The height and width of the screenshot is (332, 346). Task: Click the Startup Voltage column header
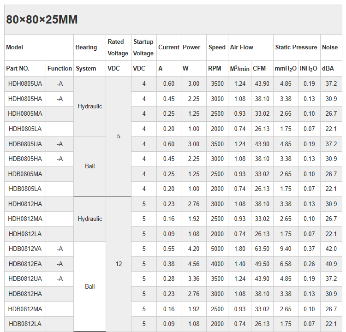tap(143, 47)
